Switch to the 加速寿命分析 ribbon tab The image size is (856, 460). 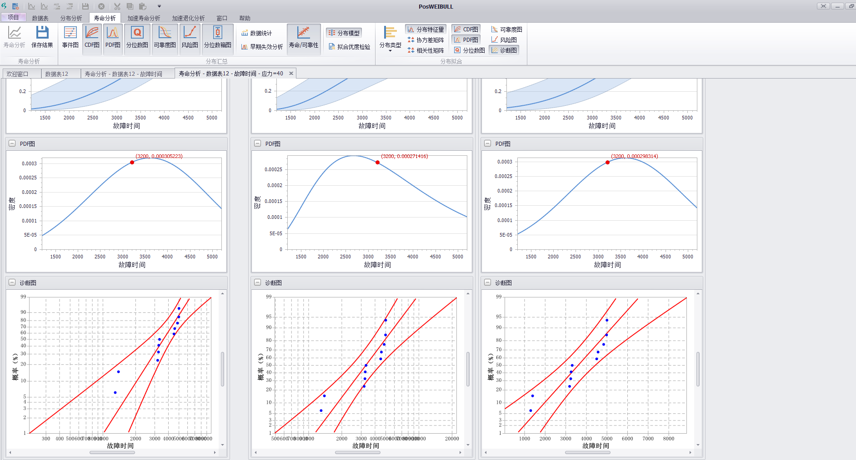point(144,18)
